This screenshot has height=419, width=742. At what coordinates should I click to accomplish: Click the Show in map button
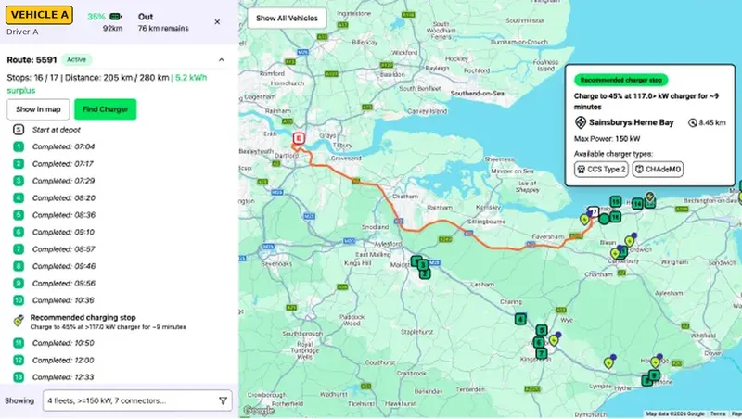[38, 109]
